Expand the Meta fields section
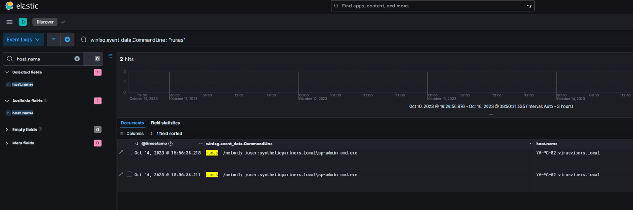 pyautogui.click(x=7, y=143)
